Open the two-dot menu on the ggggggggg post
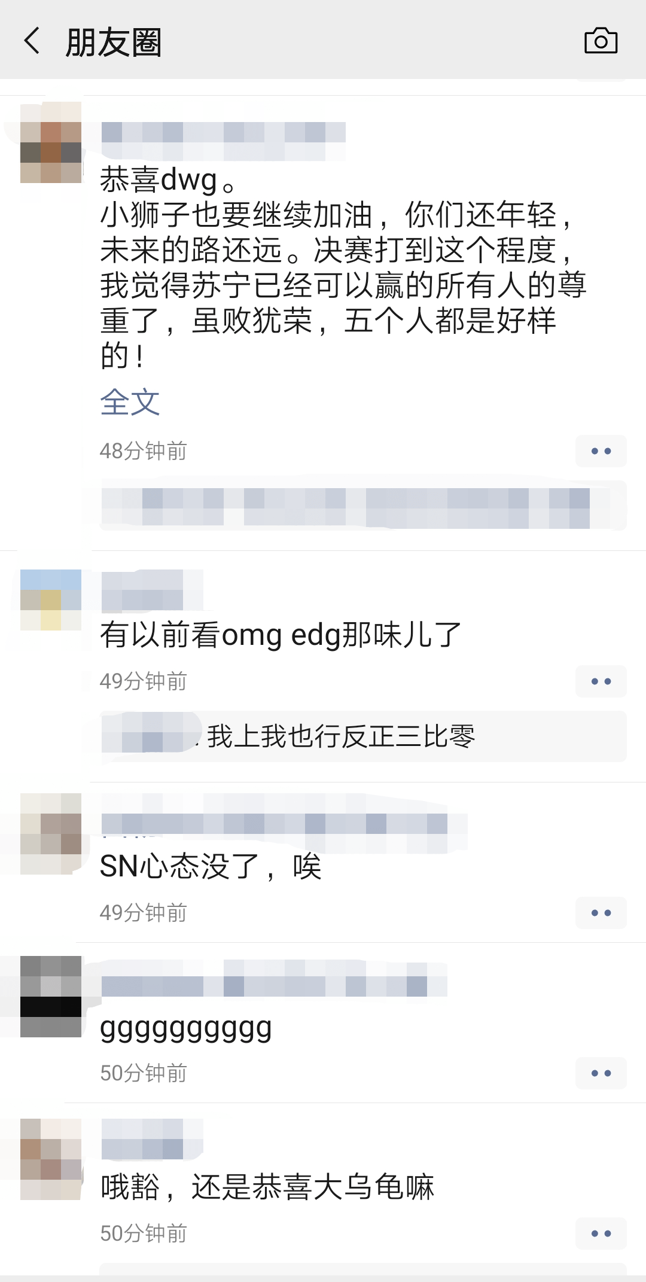Viewport: 646px width, 1282px height. coord(601,1073)
